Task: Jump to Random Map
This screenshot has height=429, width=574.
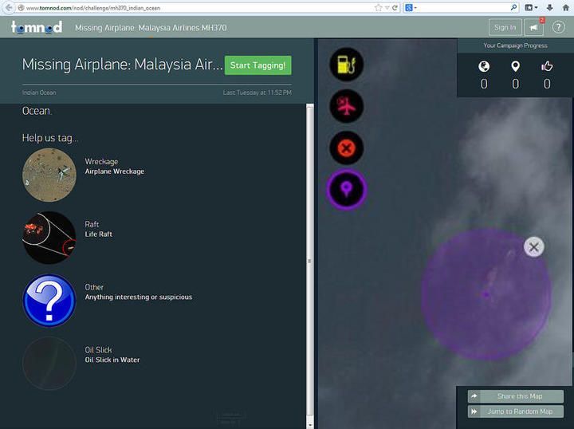Action: 516,411
